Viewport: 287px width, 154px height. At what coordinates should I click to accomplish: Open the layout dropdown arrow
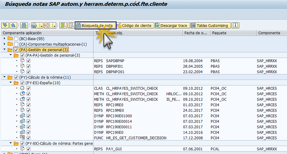coord(54,25)
